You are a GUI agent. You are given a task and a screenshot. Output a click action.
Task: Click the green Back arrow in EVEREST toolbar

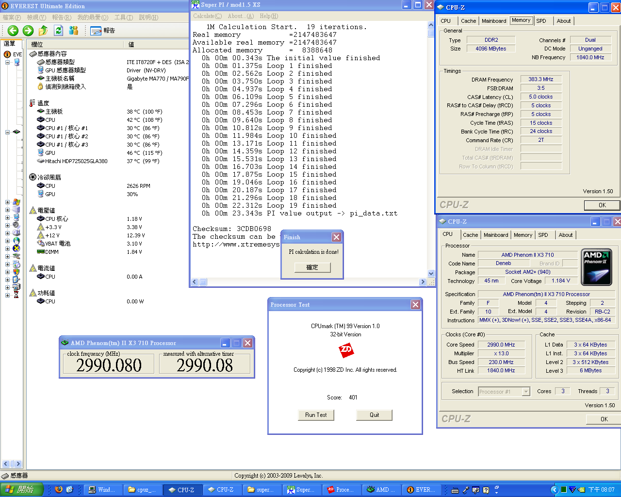[x=13, y=31]
